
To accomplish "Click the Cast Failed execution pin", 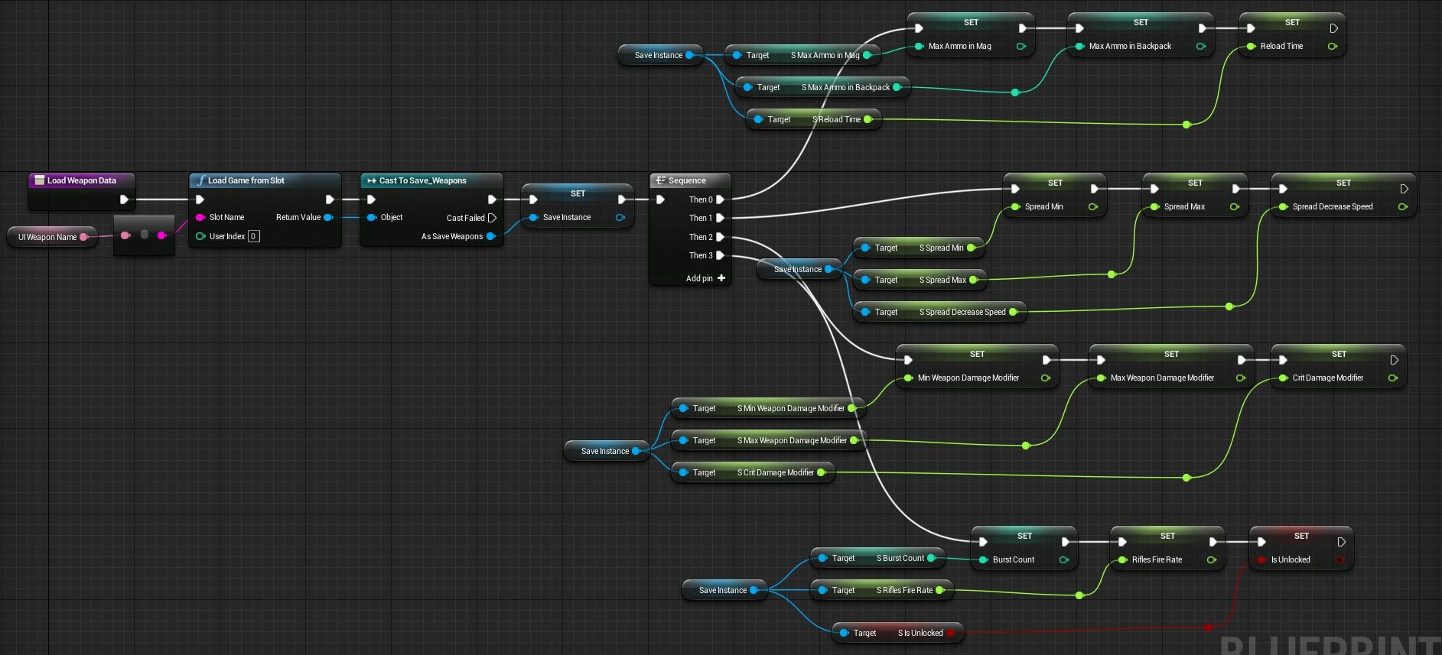I will (x=492, y=218).
